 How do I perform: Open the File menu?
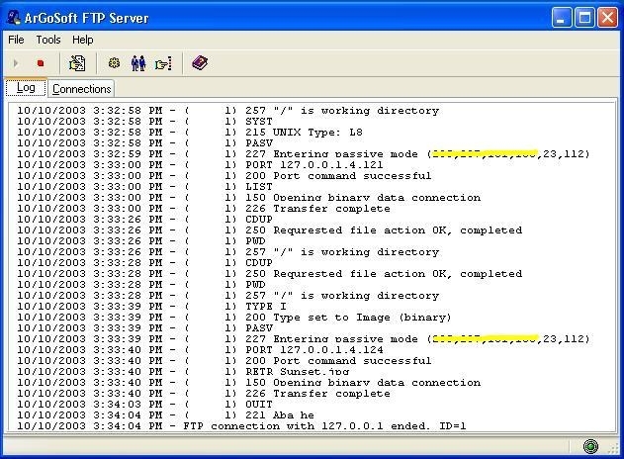coord(16,40)
